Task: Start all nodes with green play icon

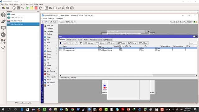Action: coord(27,8)
